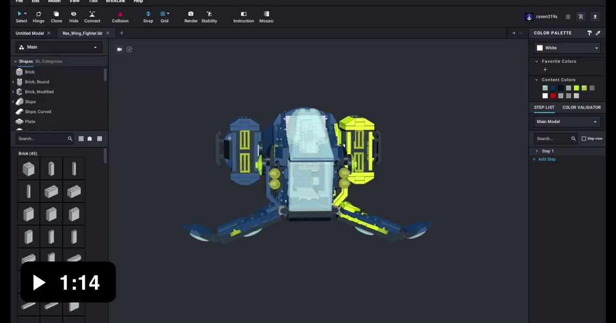616x323 pixels.
Task: Switch to the BL Categories view
Action: [x=49, y=62]
